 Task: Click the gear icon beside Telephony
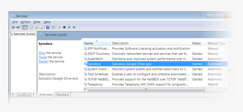(x=85, y=84)
